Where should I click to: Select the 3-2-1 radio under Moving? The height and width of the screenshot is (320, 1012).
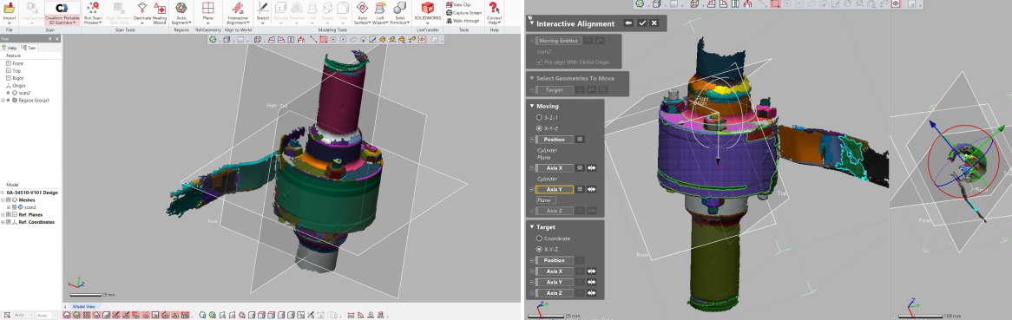pos(540,118)
